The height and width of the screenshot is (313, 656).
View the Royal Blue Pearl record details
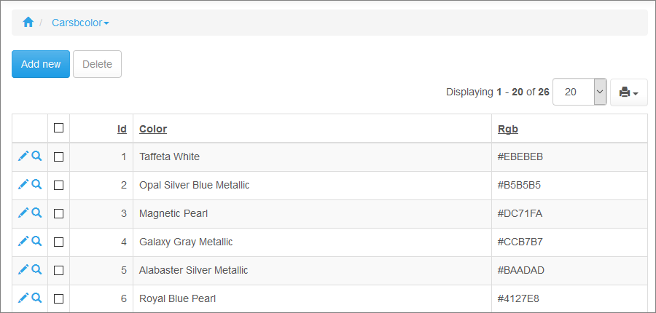point(36,298)
